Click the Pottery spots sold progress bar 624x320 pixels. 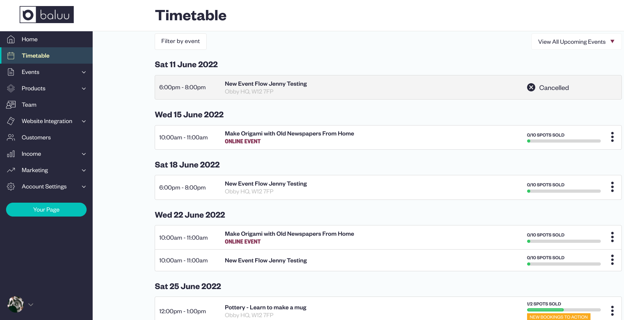pos(563,310)
